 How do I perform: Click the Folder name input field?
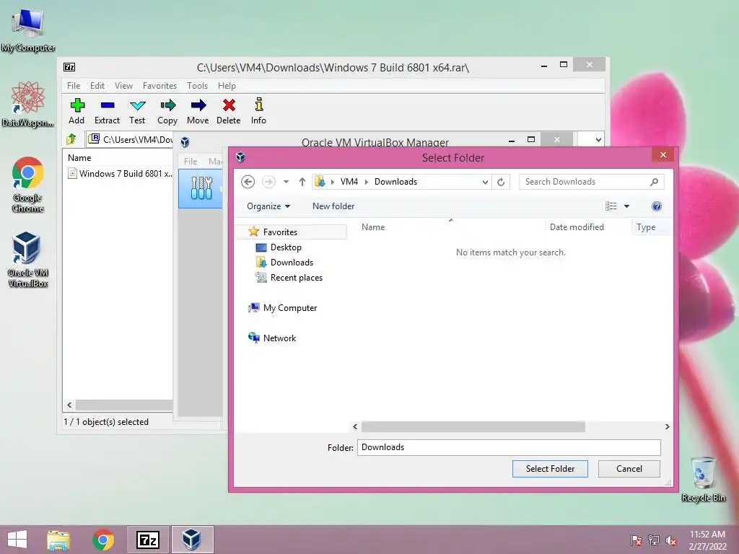tap(509, 447)
